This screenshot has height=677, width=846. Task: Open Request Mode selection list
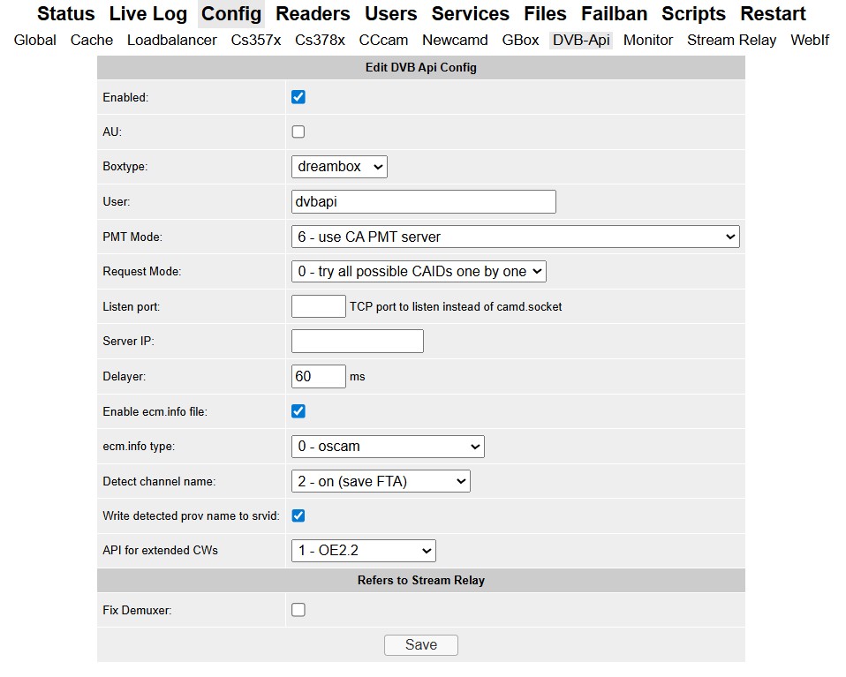(419, 272)
